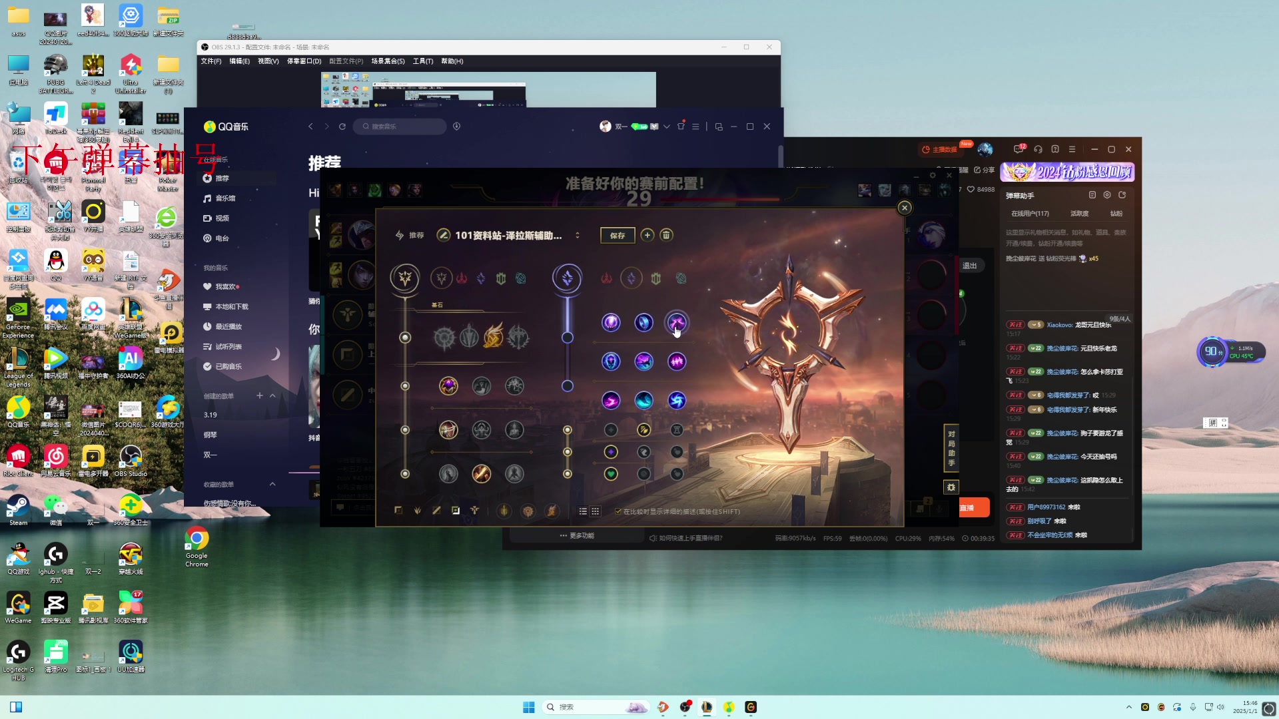
Task: Open 2024钻粉感恩回顾 banner
Action: (x=1068, y=172)
